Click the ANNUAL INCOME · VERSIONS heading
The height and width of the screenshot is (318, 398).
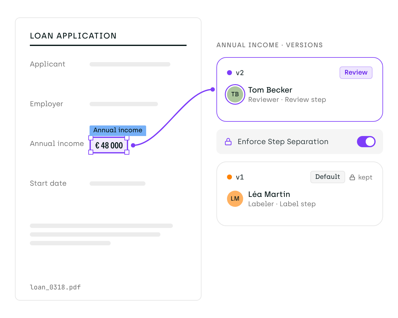(x=270, y=45)
